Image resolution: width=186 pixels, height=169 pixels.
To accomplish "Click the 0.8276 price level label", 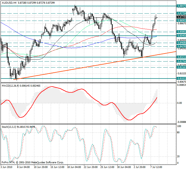I will [181, 61].
